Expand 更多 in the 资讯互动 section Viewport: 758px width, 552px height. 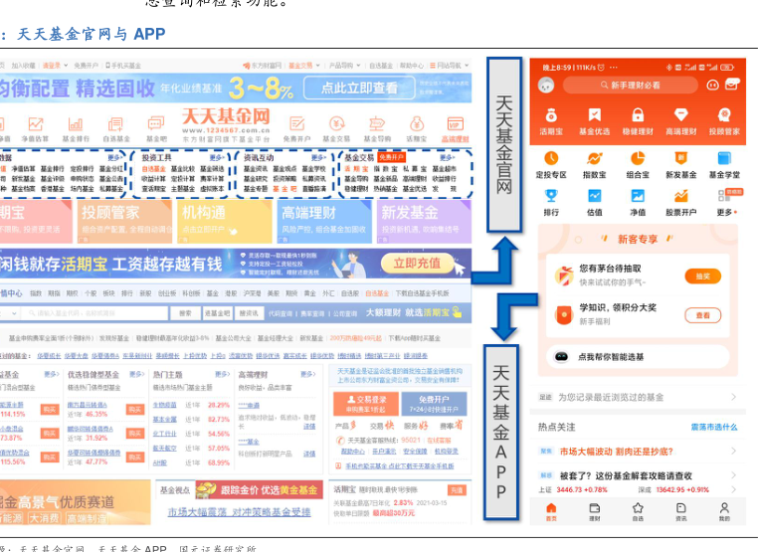click(x=318, y=157)
